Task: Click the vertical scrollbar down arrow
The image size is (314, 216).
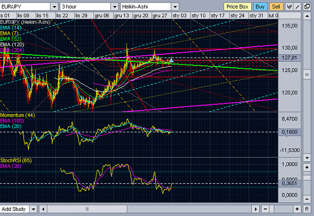Action: coord(307,158)
